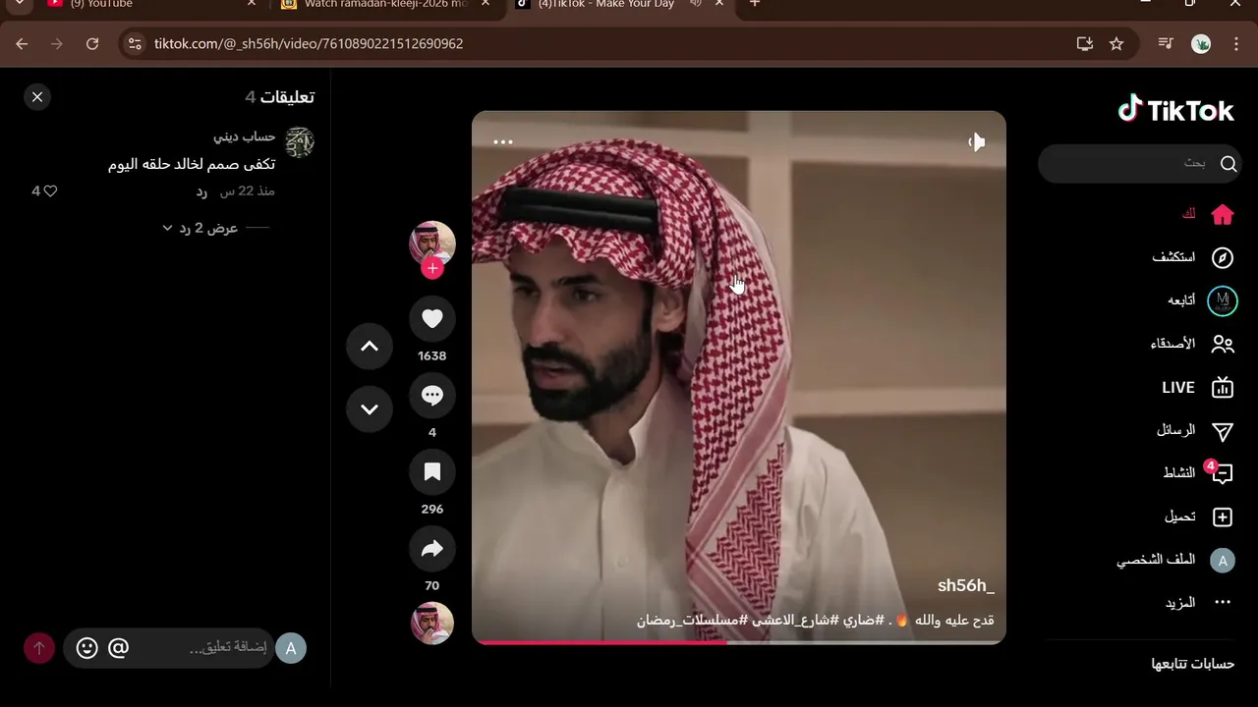Reply to the comment via رد
Viewport: 1258px width, 707px height.
[201, 191]
